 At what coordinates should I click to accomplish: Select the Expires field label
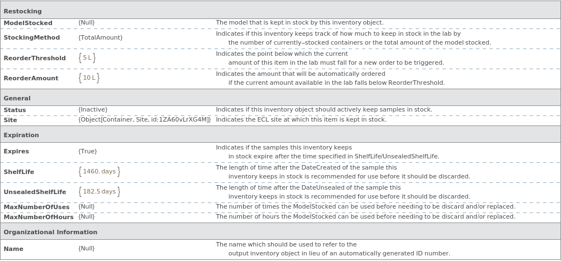tap(16, 151)
